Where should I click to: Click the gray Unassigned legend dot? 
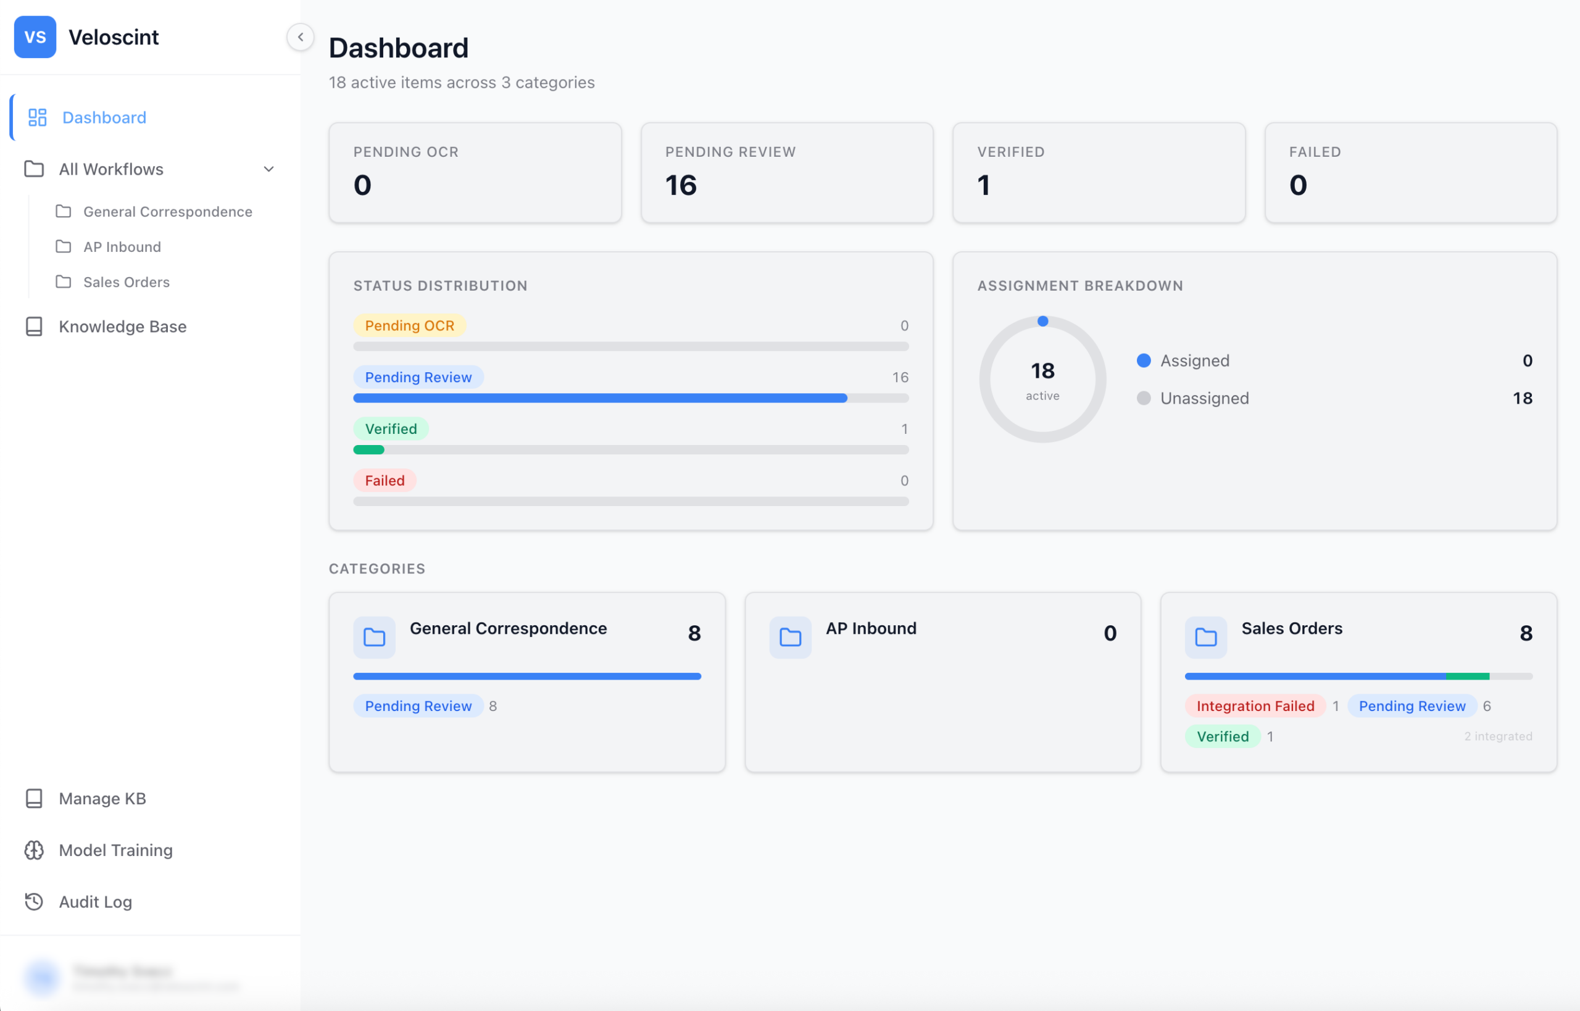1144,398
